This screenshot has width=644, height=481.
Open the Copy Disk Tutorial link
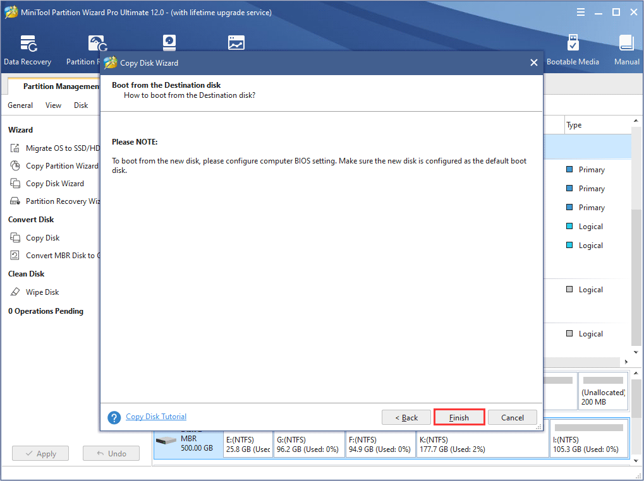(x=156, y=417)
